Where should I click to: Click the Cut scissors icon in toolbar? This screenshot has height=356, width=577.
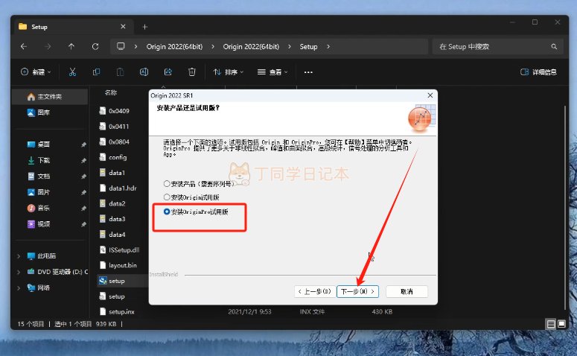[72, 72]
